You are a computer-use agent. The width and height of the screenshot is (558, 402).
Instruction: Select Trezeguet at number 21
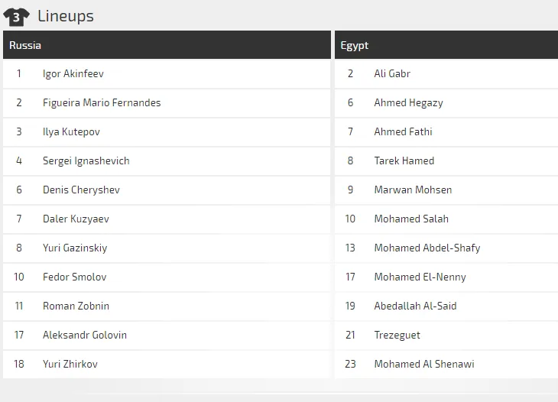pos(397,335)
